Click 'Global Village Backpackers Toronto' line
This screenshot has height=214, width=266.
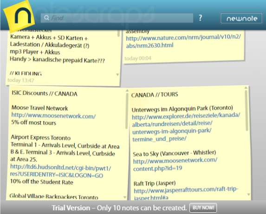click(53, 196)
